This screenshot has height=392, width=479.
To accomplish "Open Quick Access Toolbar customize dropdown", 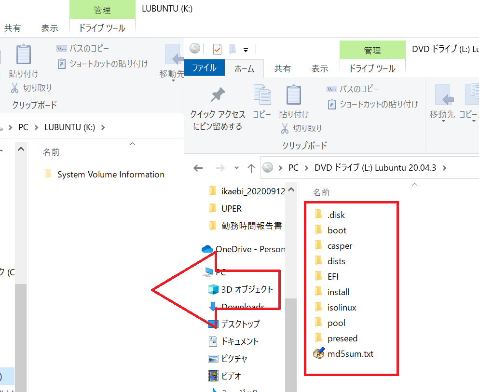I will [x=246, y=50].
